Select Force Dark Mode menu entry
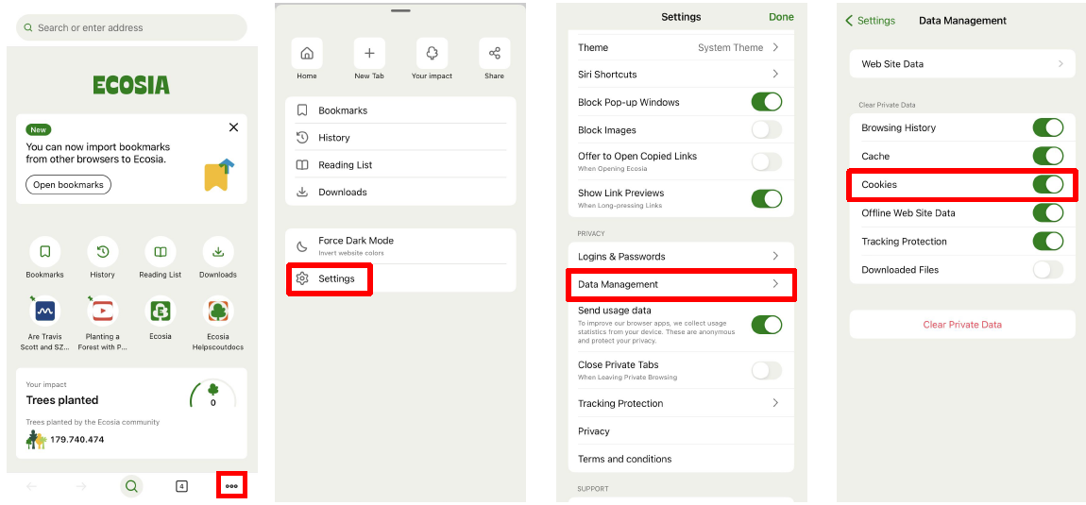Screen dimensions: 1086x505 (x=400, y=246)
